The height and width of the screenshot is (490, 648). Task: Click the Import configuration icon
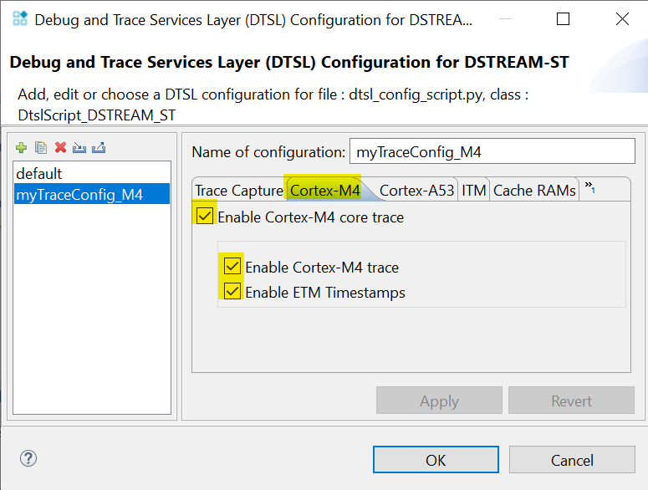pyautogui.click(x=79, y=147)
